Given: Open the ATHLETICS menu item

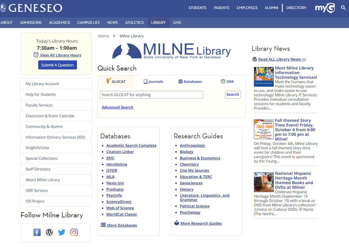Looking at the screenshot, I should tap(134, 23).
